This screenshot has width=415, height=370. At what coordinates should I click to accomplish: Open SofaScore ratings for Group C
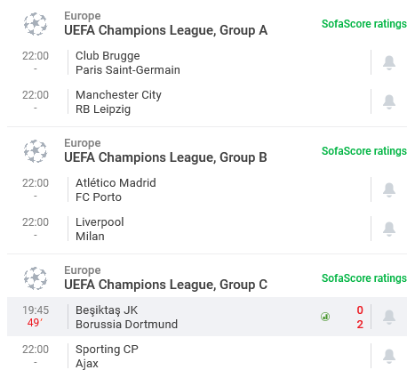pyautogui.click(x=364, y=278)
